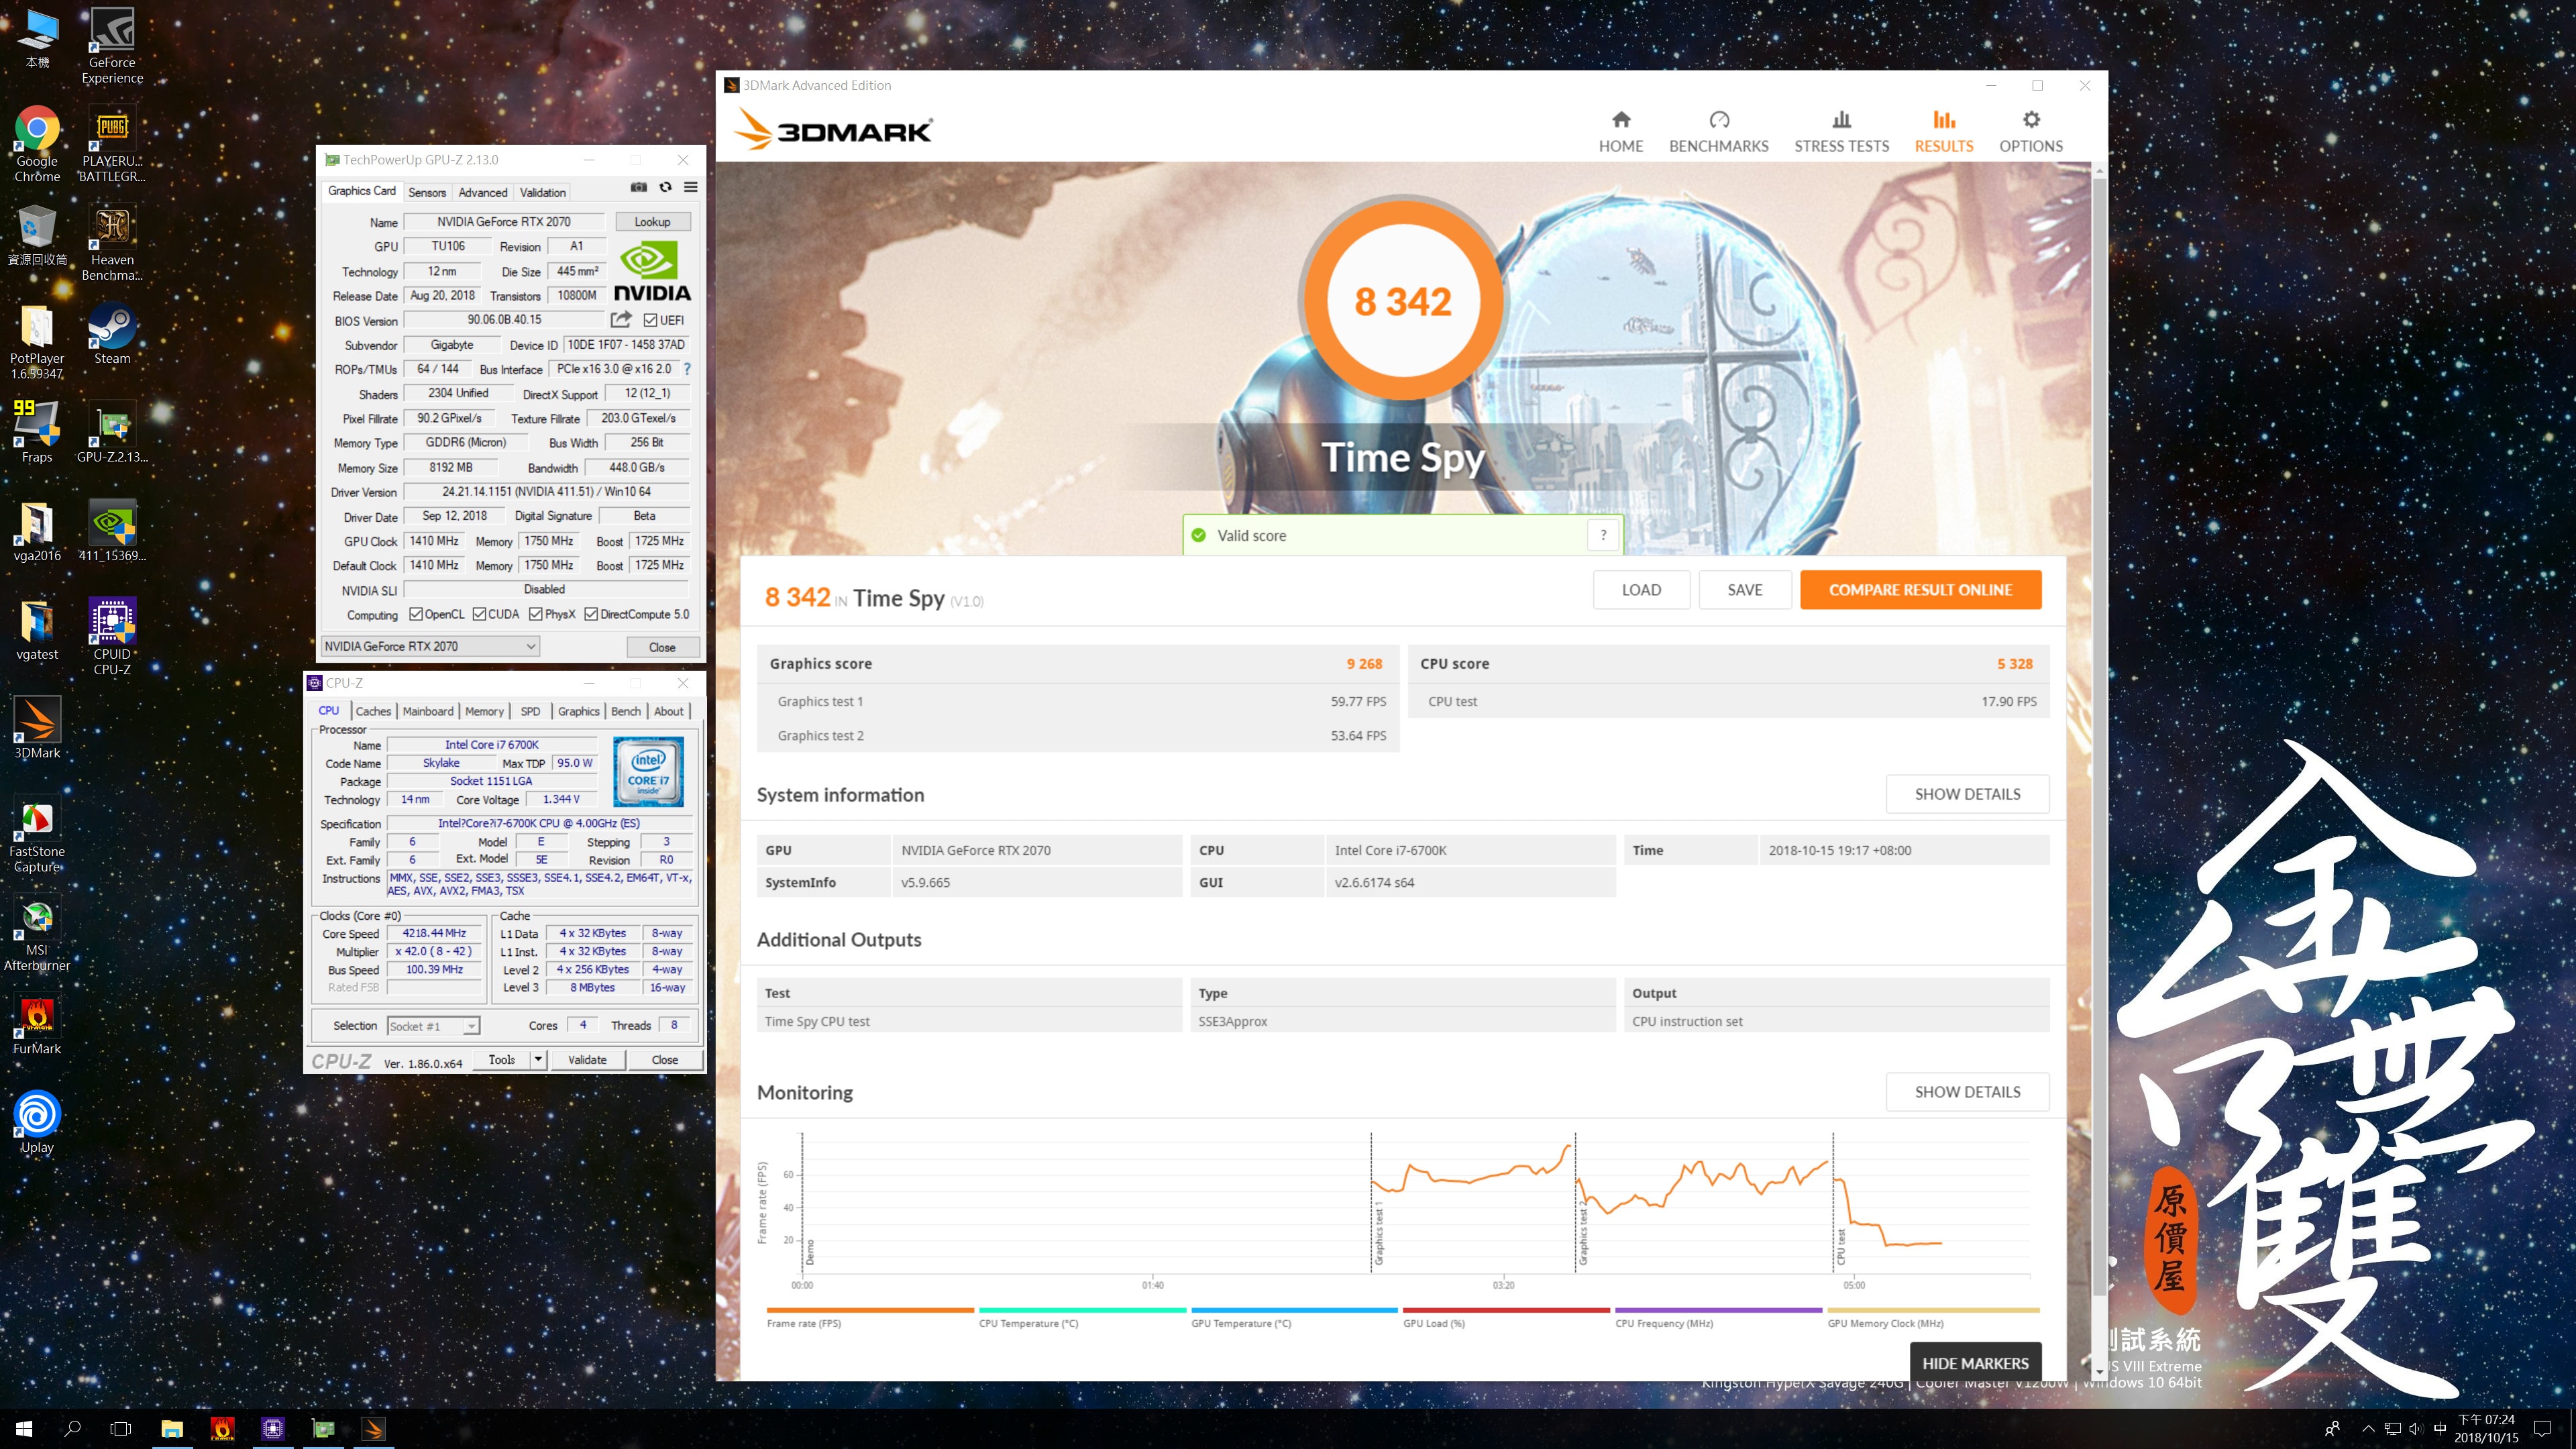2576x1449 pixels.
Task: Open PotPlayer desktop icon
Action: click(x=37, y=342)
